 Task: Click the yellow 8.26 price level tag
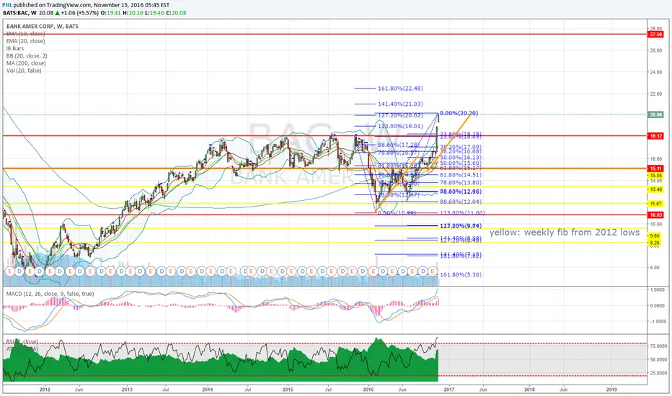[x=655, y=243]
